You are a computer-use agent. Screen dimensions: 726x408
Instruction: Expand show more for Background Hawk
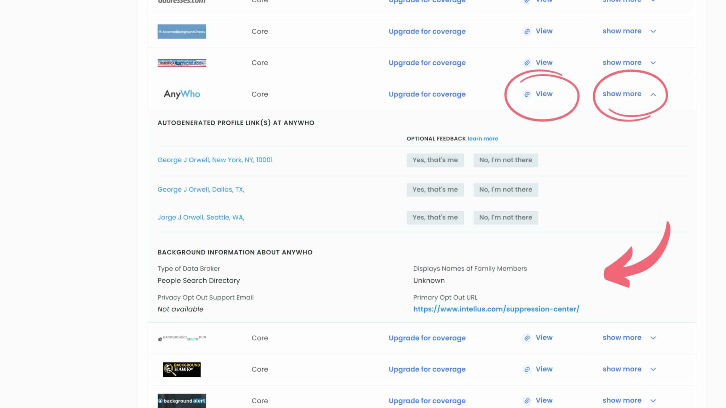click(622, 369)
